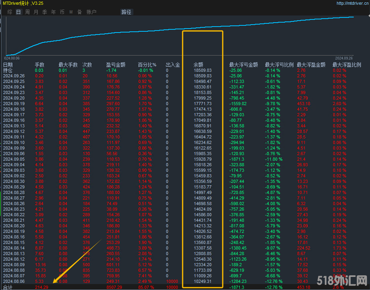370x290 pixels.
Task: Select the 季 quarterly tab
Action: pyautogui.click(x=45, y=12)
